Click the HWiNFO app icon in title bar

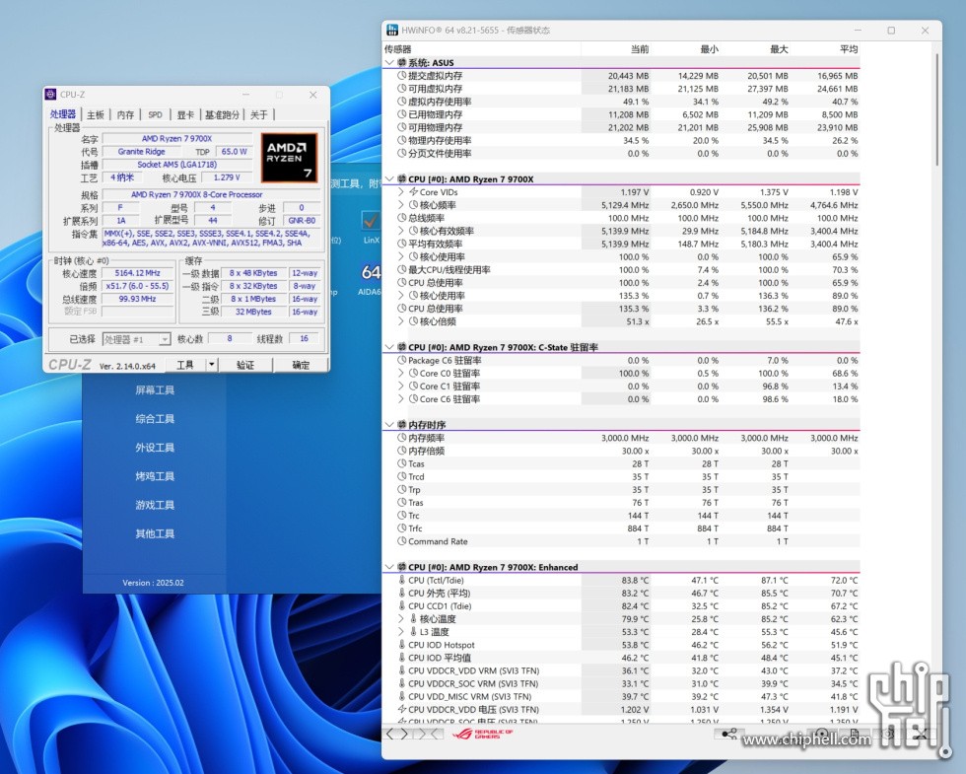pos(392,30)
